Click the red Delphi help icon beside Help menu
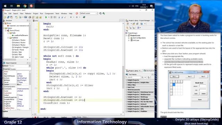The height and width of the screenshot is (125, 222). [x=77, y=14]
